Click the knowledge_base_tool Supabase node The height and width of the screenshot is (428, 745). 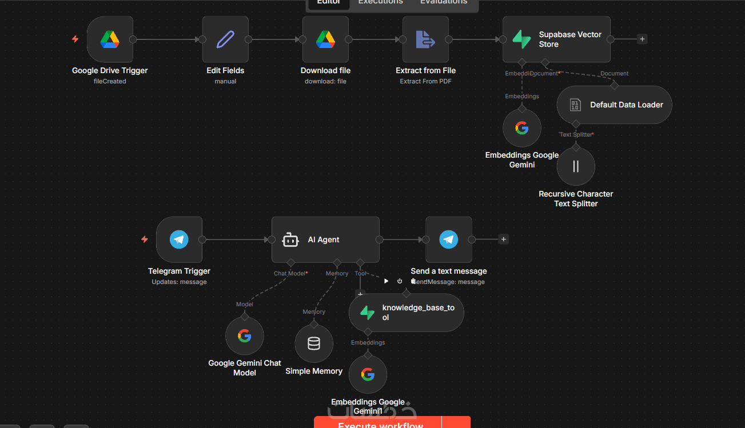(407, 313)
